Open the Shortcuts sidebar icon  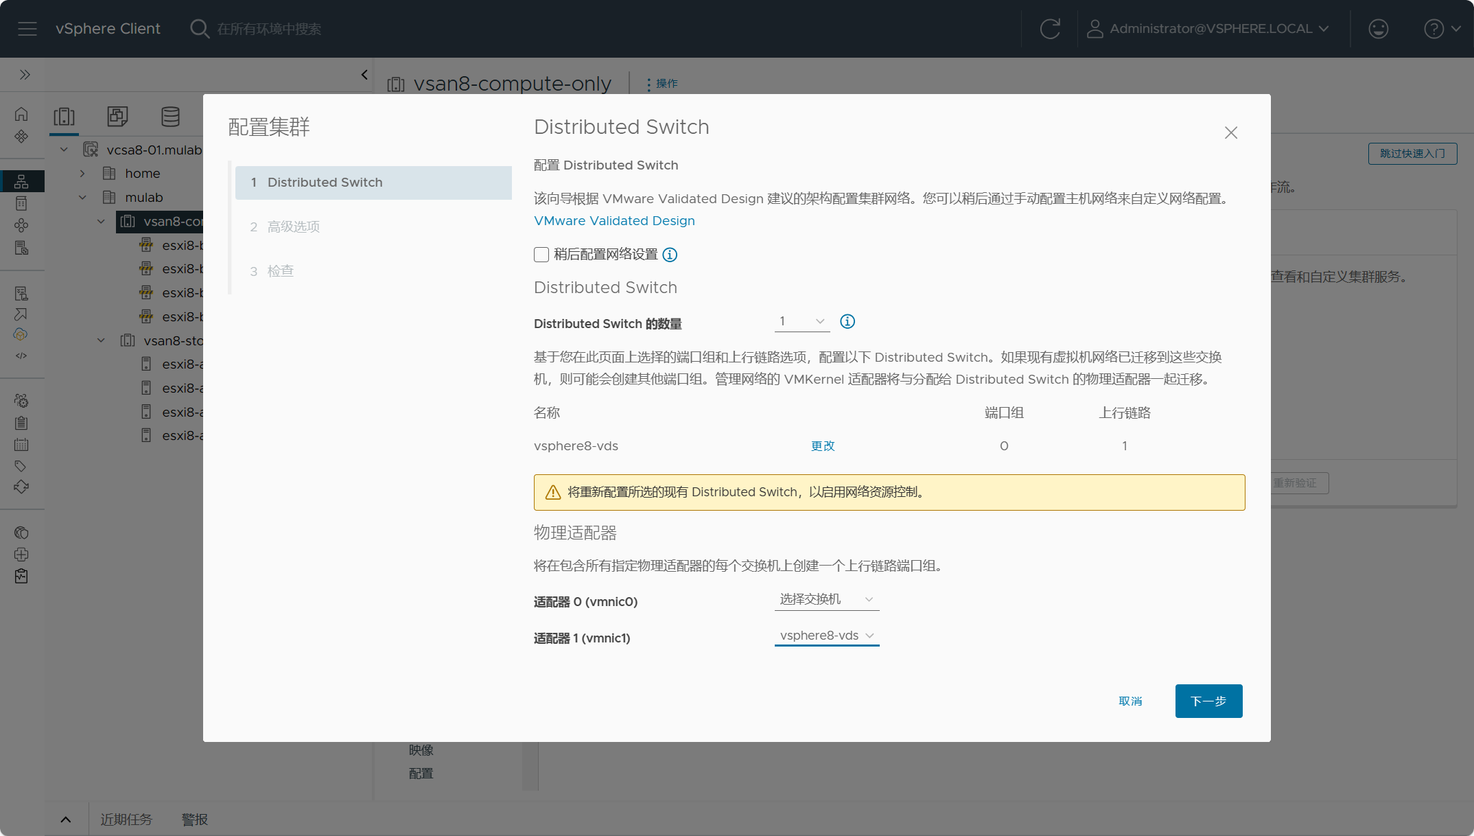(21, 137)
